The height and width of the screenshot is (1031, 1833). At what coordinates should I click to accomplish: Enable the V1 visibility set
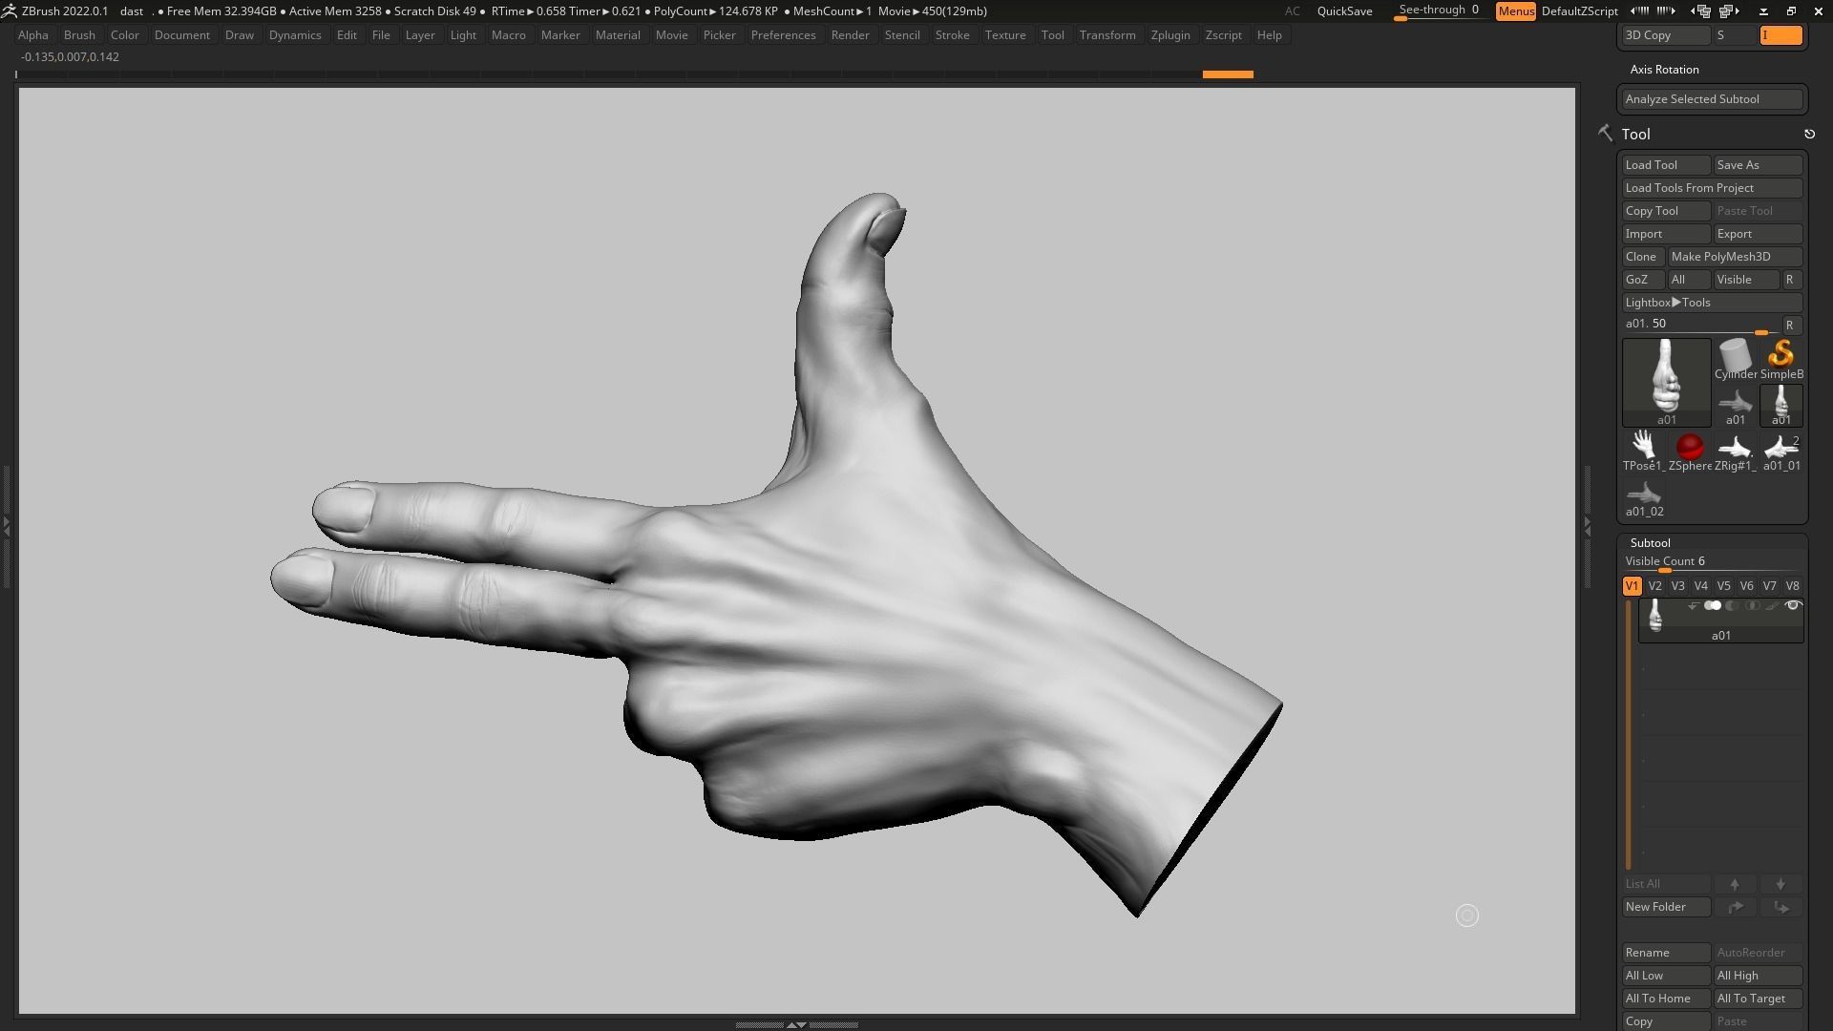[x=1632, y=586]
